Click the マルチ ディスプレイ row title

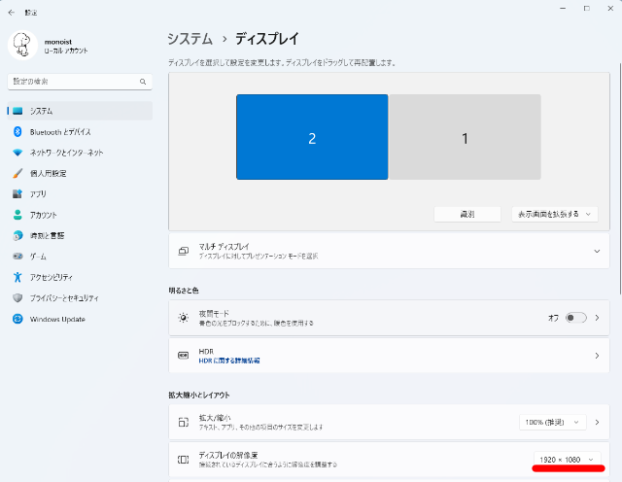tap(224, 247)
